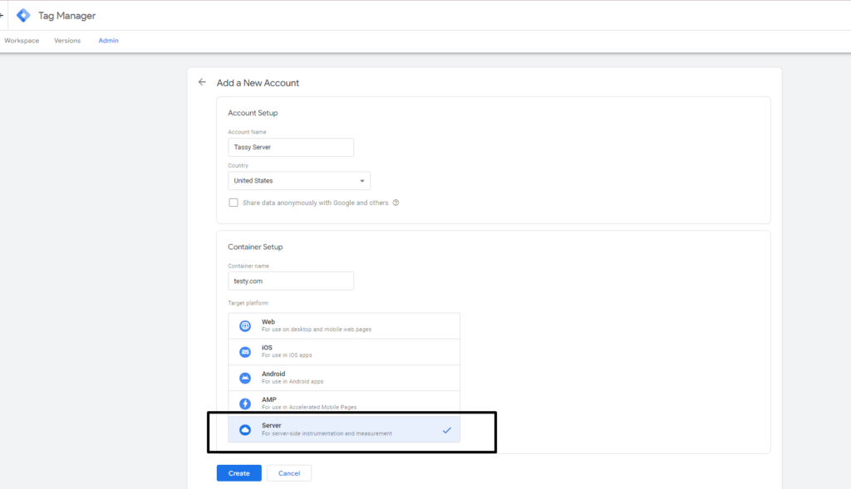Select the Web globe icon
The image size is (851, 489).
245,325
